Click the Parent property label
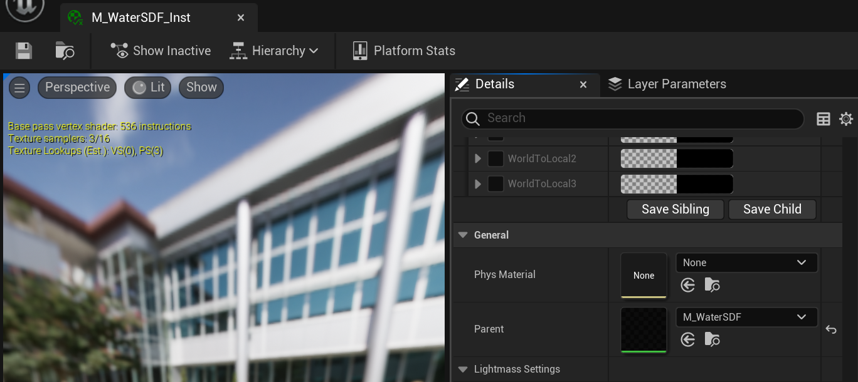 click(x=489, y=329)
